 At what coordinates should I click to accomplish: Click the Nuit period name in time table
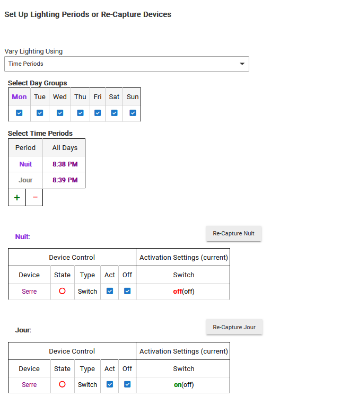25,164
